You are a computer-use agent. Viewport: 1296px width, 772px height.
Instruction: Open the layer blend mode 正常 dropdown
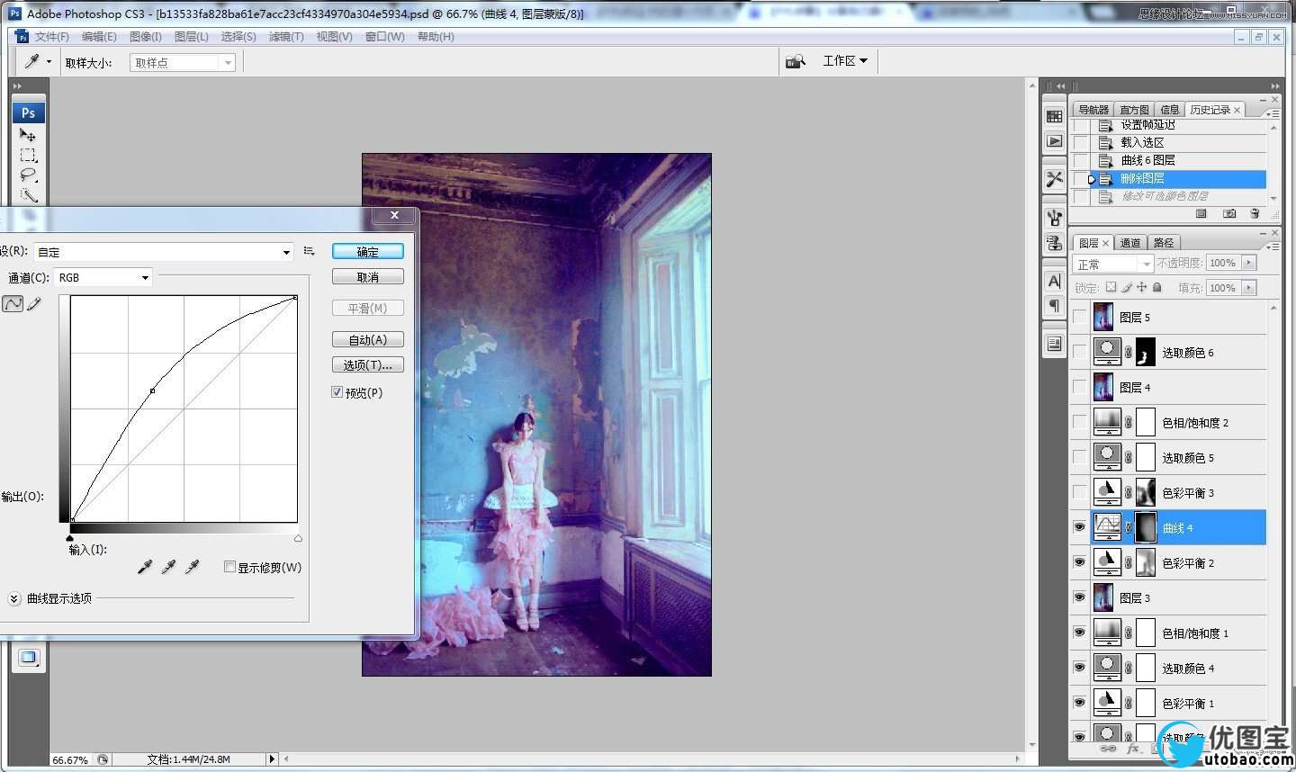(1113, 264)
